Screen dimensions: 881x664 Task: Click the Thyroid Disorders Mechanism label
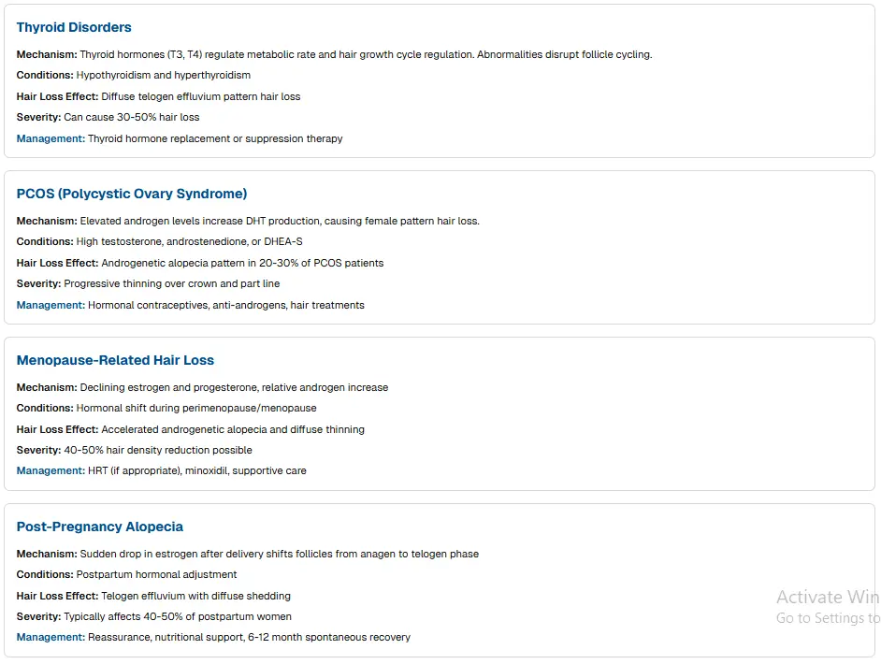[47, 55]
